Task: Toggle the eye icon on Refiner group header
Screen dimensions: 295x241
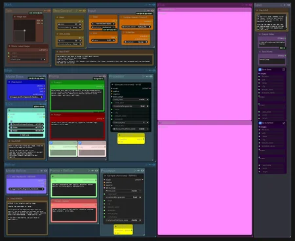Action: point(154,164)
